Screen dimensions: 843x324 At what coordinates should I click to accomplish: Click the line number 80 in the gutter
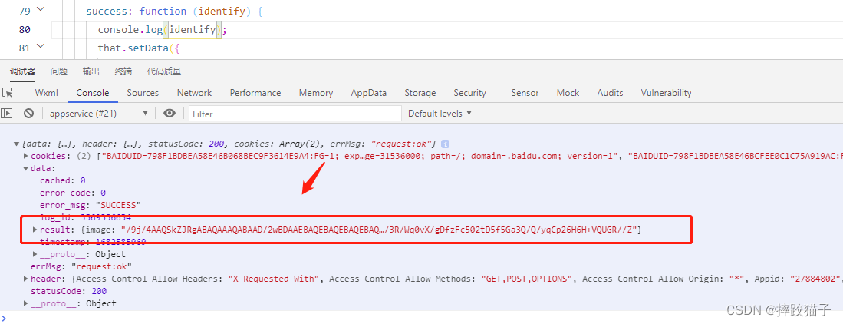pyautogui.click(x=25, y=30)
